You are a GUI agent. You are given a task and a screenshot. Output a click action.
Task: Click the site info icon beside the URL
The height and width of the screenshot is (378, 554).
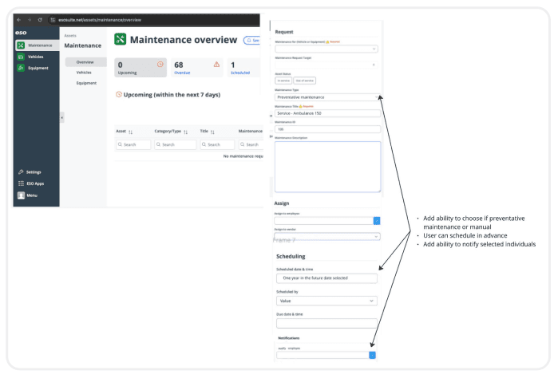tap(53, 20)
